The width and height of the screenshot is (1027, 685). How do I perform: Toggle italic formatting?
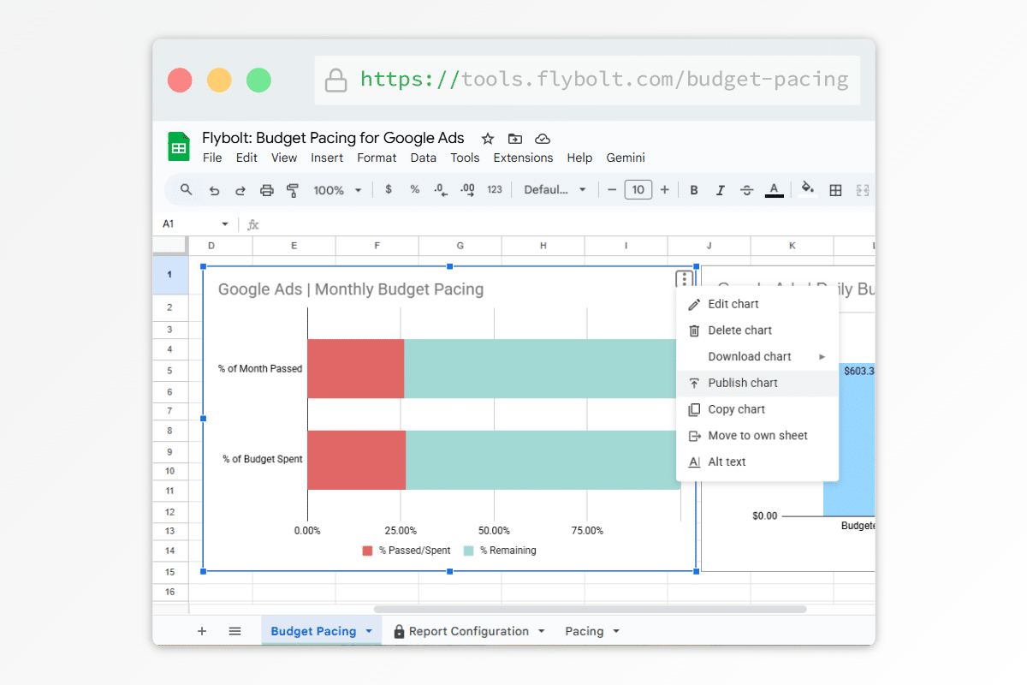tap(721, 190)
